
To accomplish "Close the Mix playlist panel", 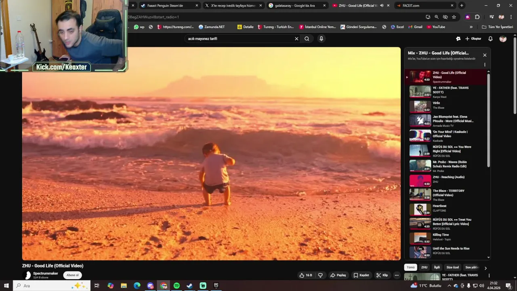I will point(485,55).
